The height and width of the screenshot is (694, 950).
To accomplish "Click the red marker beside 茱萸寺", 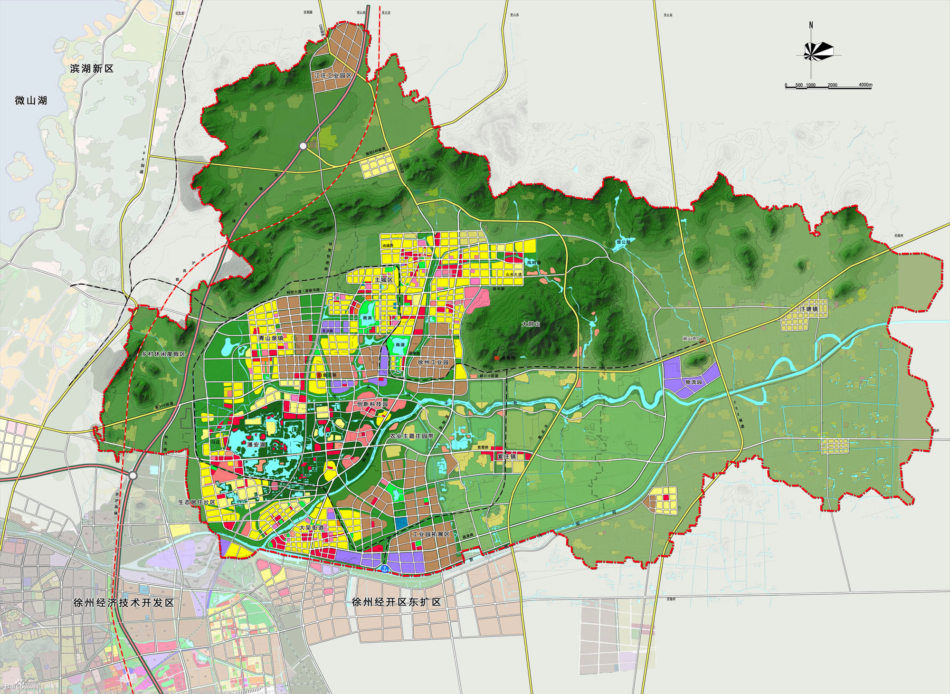I will [497, 357].
